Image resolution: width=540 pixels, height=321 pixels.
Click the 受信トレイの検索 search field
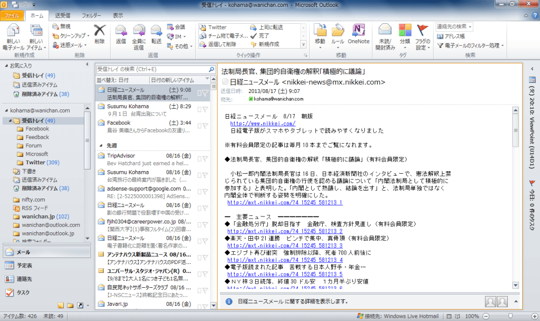point(152,69)
